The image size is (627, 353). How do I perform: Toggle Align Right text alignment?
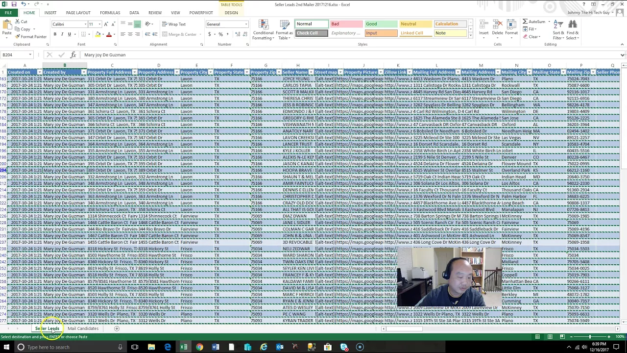(137, 34)
